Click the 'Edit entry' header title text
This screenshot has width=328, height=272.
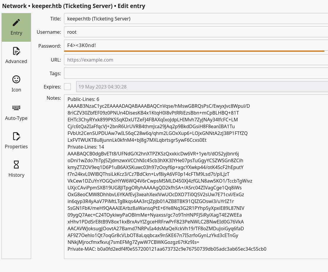point(131,6)
